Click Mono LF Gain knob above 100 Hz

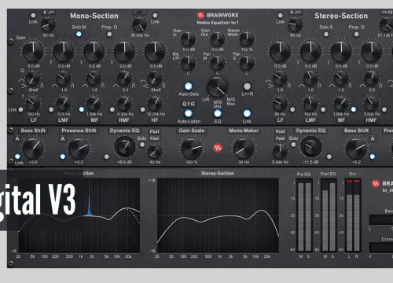(x=33, y=52)
